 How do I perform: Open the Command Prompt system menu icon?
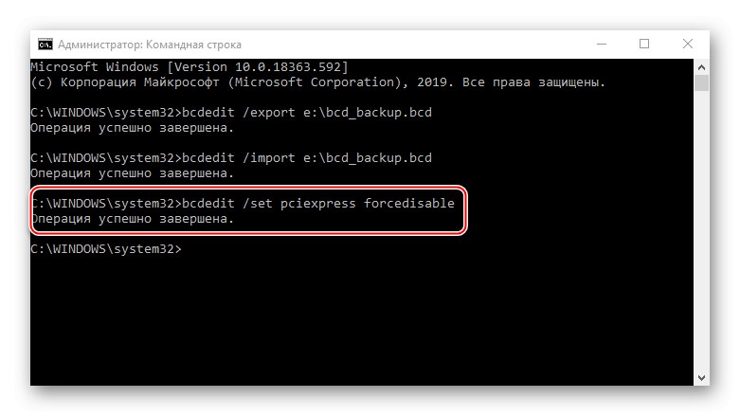click(x=45, y=44)
